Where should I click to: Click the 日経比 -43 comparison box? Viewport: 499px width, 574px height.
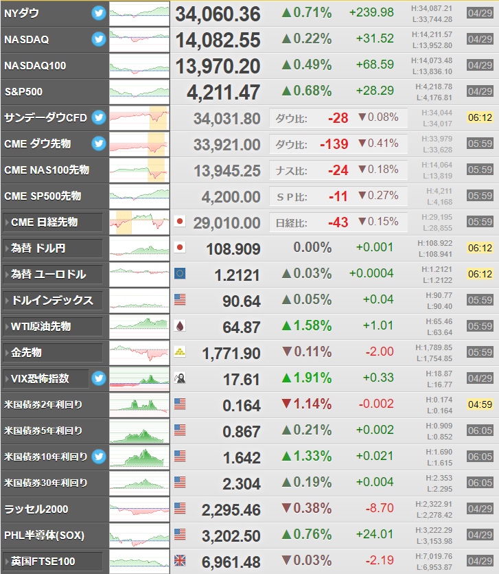point(338,222)
